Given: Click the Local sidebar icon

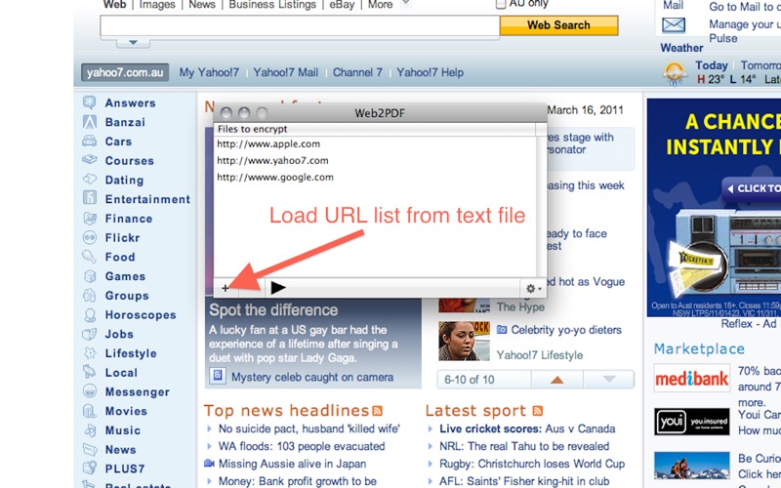Looking at the screenshot, I should pos(90,372).
